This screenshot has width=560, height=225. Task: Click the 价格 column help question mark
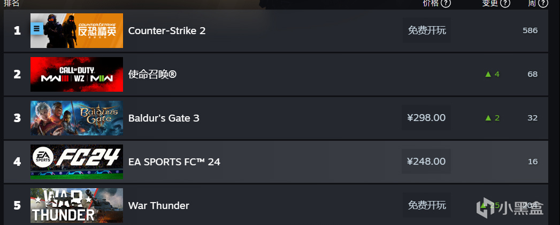446,3
